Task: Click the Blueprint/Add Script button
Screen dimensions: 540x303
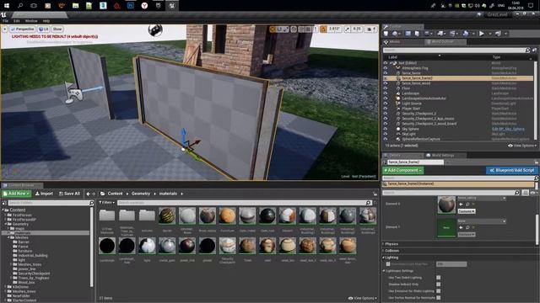Action: tap(512, 170)
